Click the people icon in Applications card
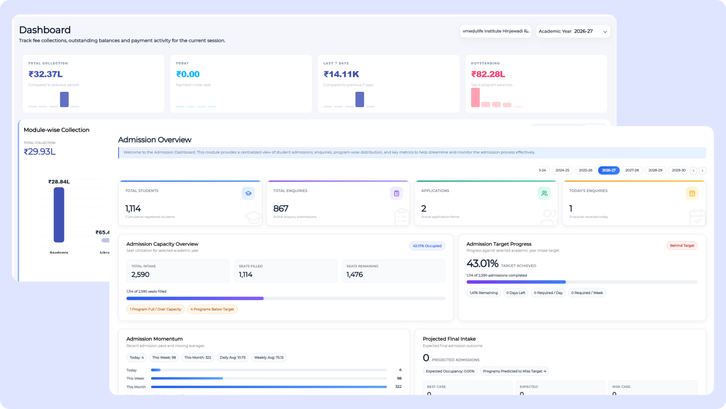The height and width of the screenshot is (409, 726). tap(544, 193)
